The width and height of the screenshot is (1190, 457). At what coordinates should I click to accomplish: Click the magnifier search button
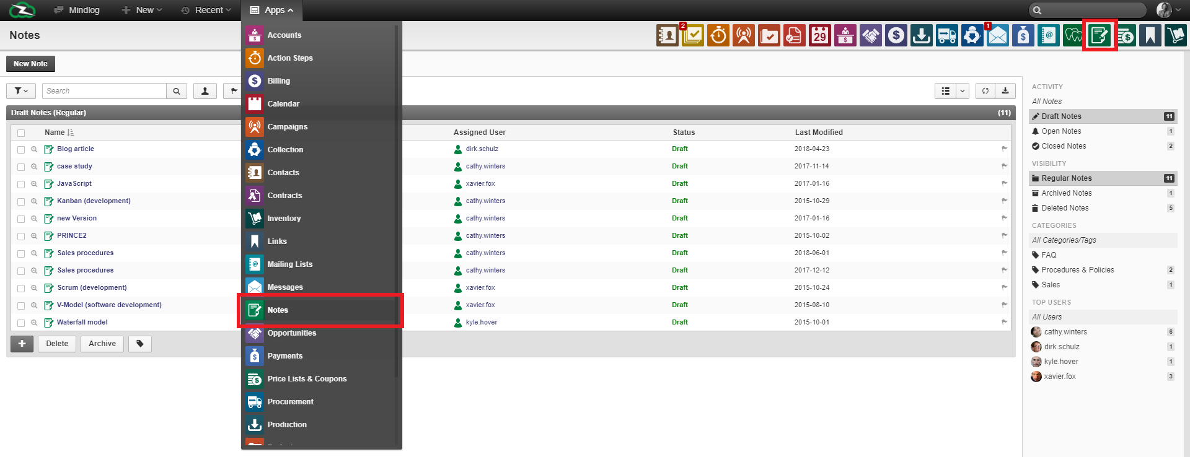[x=177, y=91]
